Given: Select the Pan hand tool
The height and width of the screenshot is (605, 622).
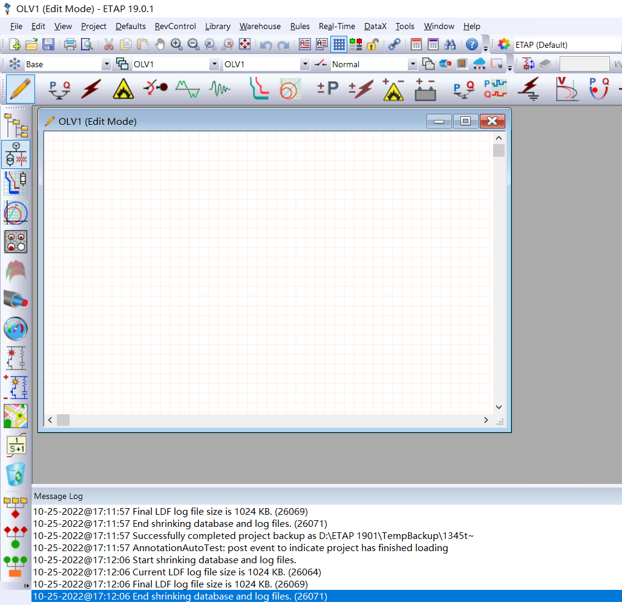Looking at the screenshot, I should coord(160,44).
